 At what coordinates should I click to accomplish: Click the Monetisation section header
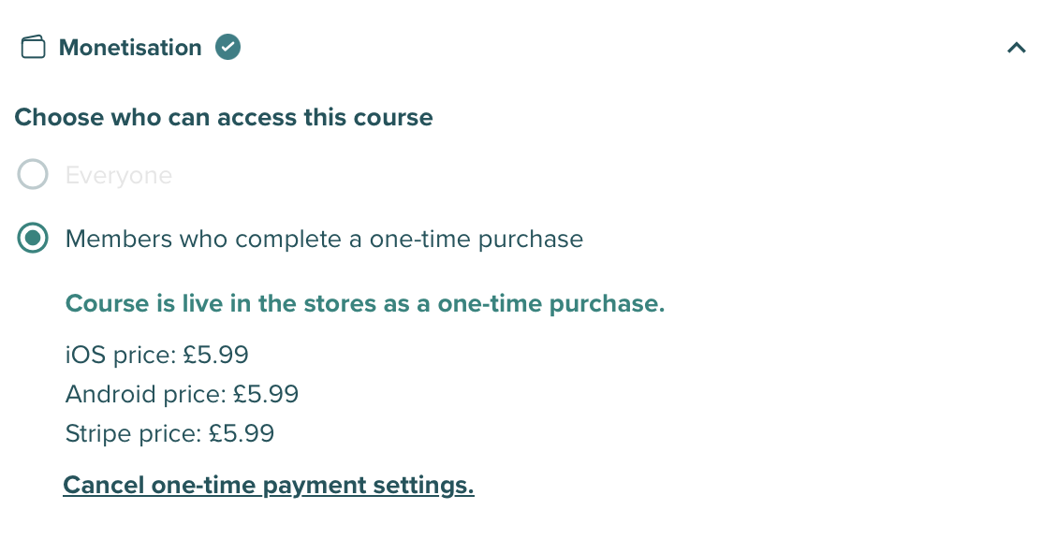coord(130,47)
